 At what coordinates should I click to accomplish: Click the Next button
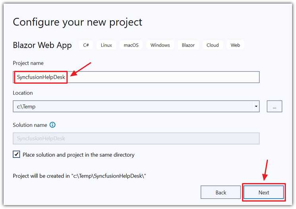(x=264, y=192)
